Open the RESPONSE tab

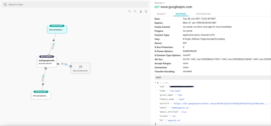181,14
